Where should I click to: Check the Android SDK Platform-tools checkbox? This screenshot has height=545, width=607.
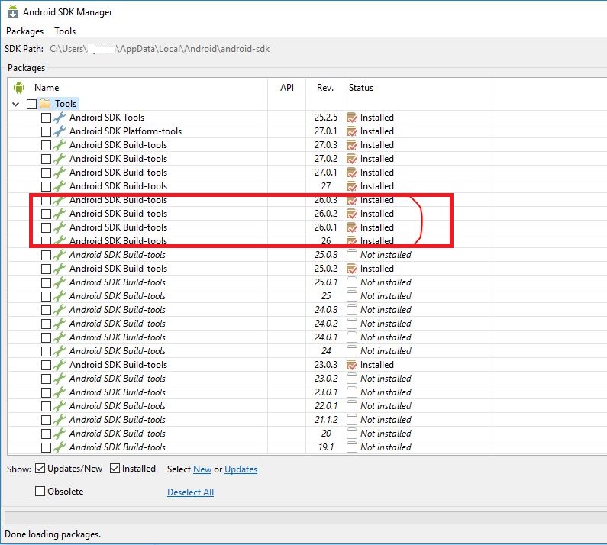click(x=46, y=131)
